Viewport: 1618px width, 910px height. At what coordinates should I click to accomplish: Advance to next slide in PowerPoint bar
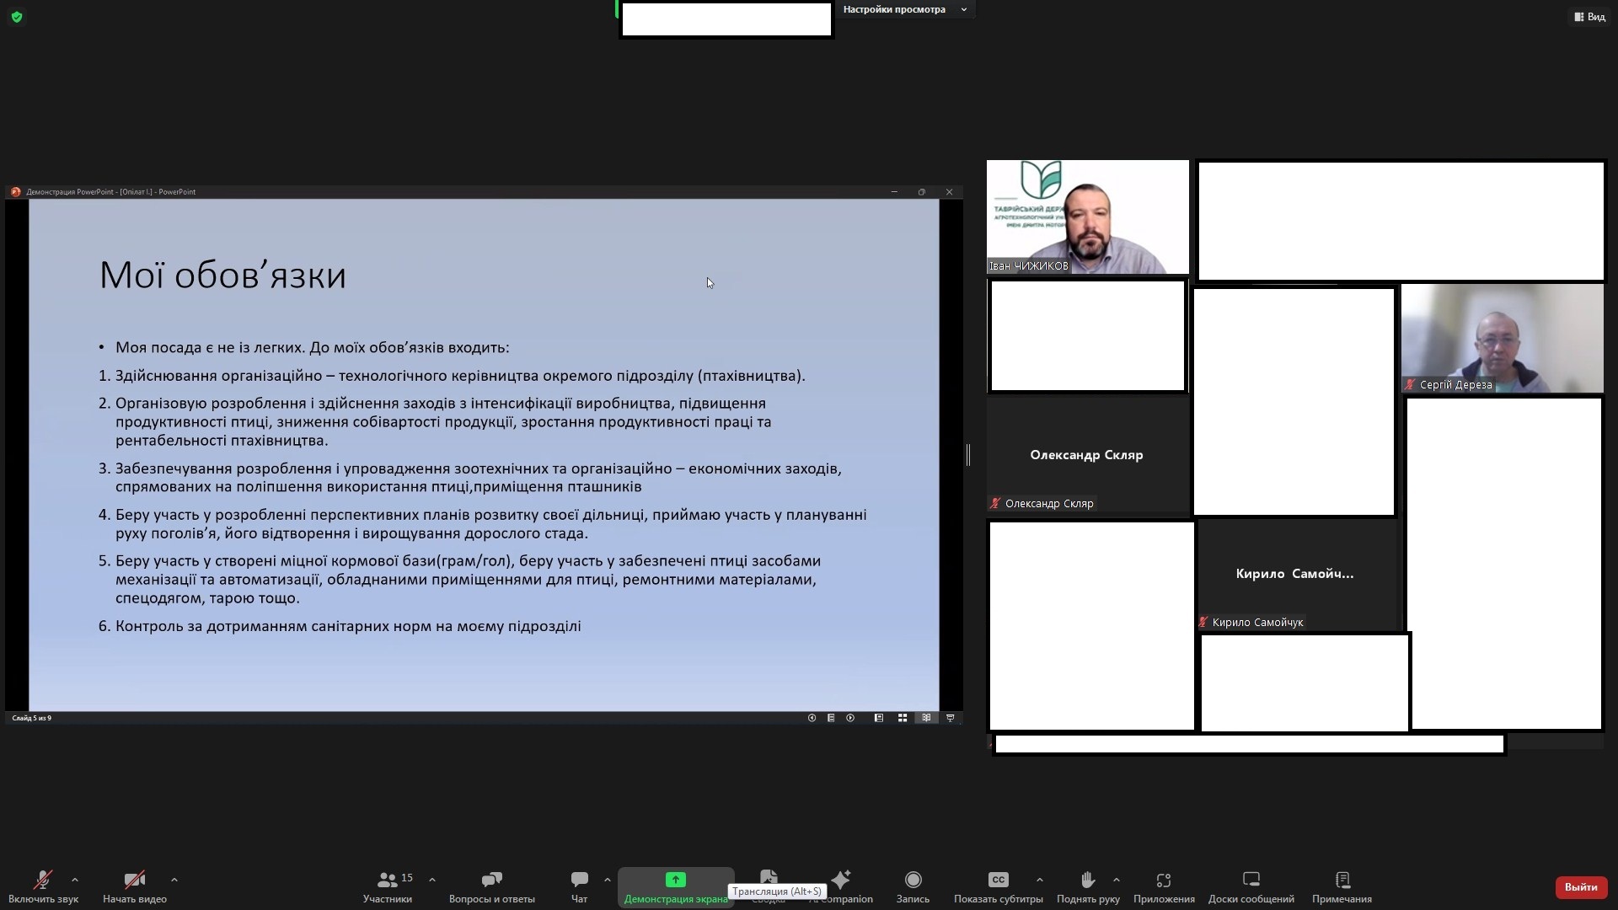coord(850,718)
